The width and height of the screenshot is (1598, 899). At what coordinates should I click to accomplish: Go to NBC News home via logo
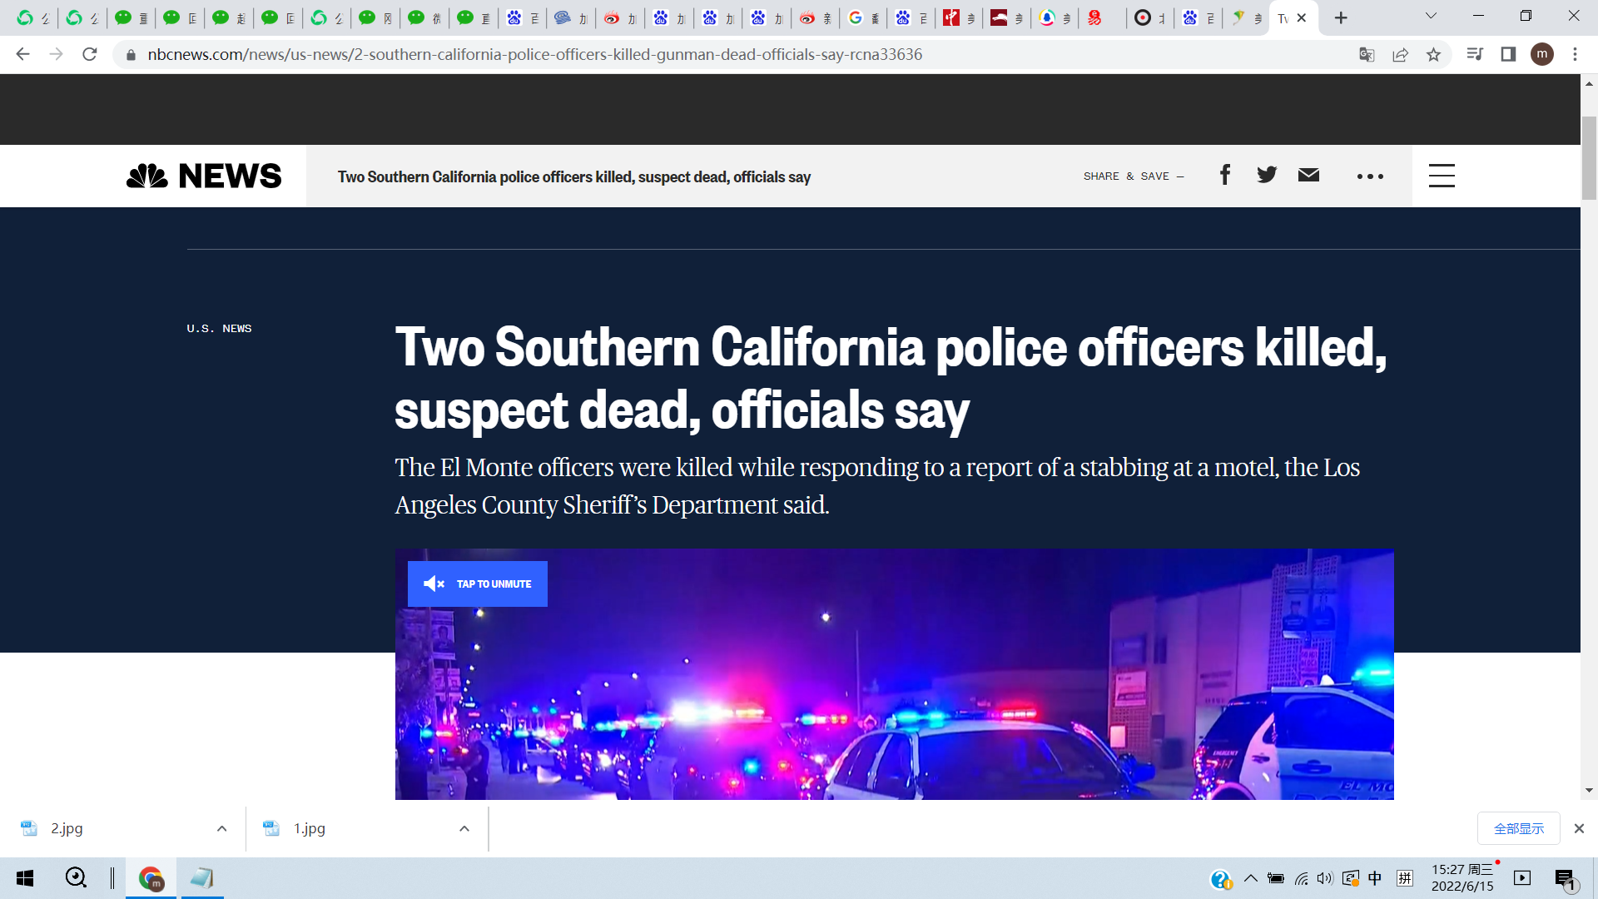click(204, 176)
